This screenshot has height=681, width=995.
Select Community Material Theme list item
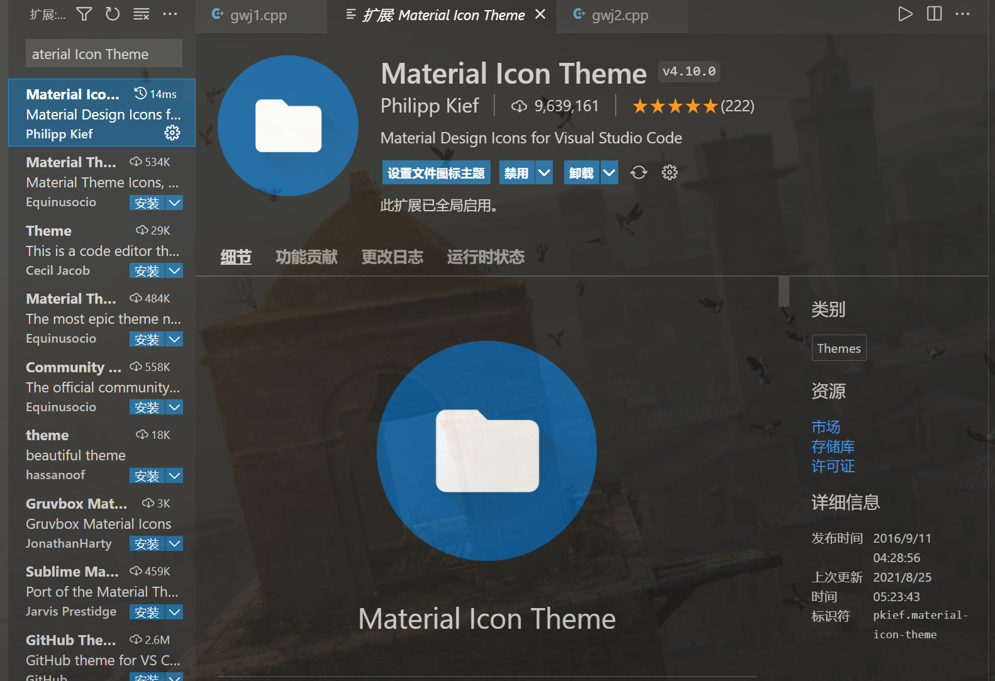102,386
